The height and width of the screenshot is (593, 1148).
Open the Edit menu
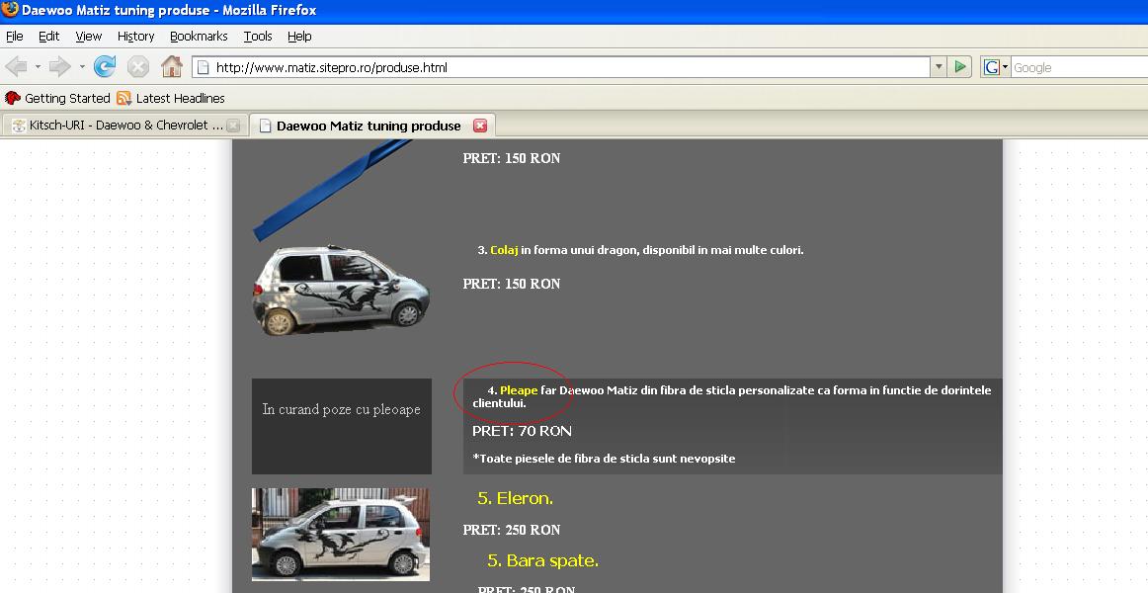[49, 36]
